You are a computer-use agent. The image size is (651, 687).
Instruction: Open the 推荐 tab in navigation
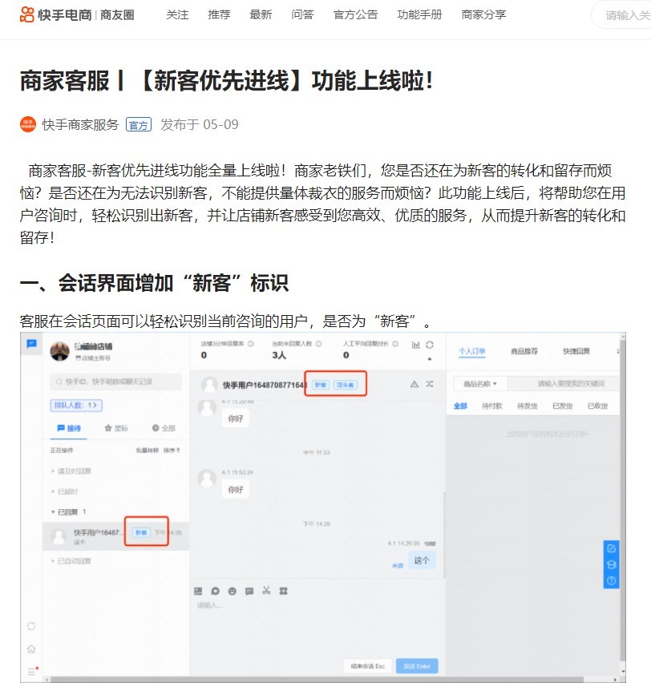pyautogui.click(x=219, y=15)
